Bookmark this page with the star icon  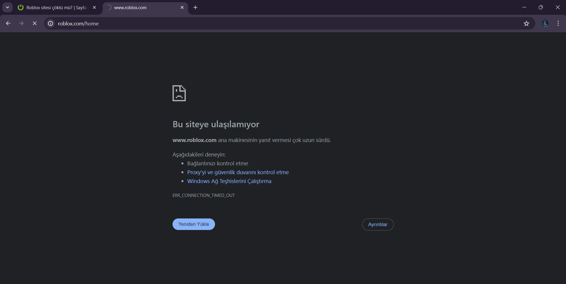[526, 23]
